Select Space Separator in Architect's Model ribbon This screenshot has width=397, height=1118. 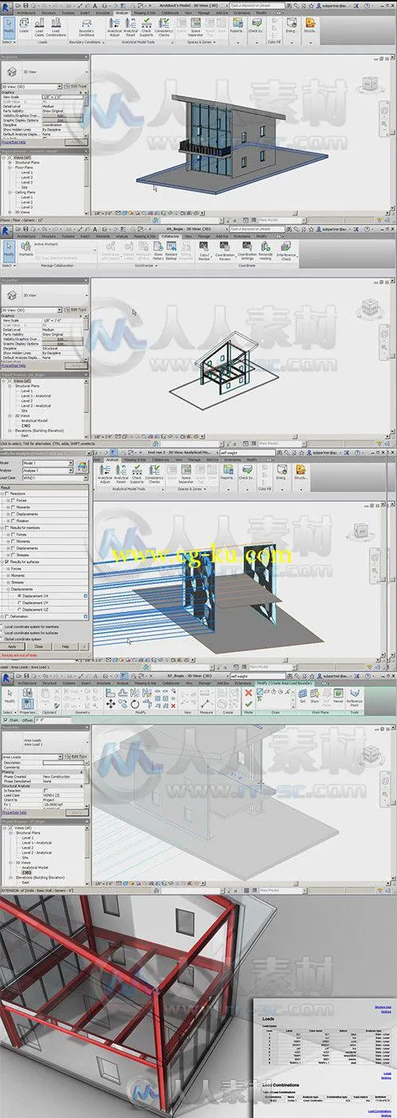tap(196, 29)
